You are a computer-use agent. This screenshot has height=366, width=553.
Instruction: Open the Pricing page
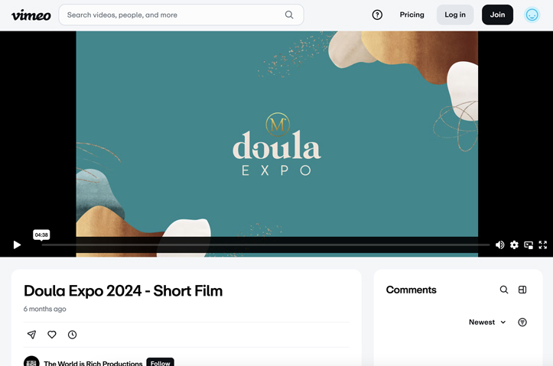412,15
